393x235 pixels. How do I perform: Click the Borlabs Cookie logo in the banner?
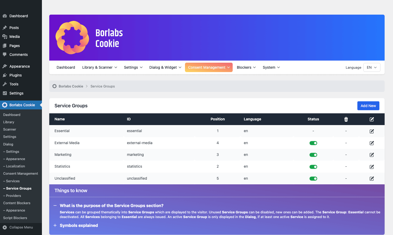pos(89,38)
